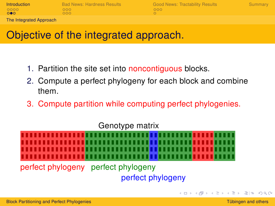The image size is (275, 206).
Task: Click the red word noncontiguous
Action: 155,69
